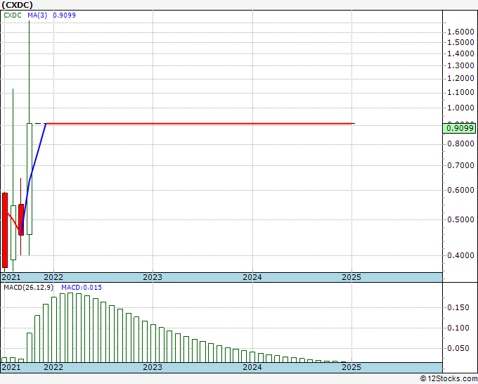This screenshot has width=478, height=384.
Task: Open the 12Stocks.com copyright link
Action: [448, 379]
